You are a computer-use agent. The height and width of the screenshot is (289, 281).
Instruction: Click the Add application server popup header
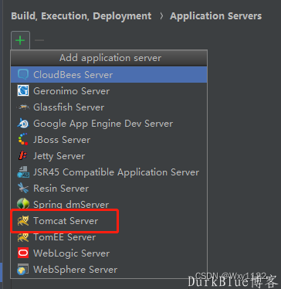pos(109,58)
